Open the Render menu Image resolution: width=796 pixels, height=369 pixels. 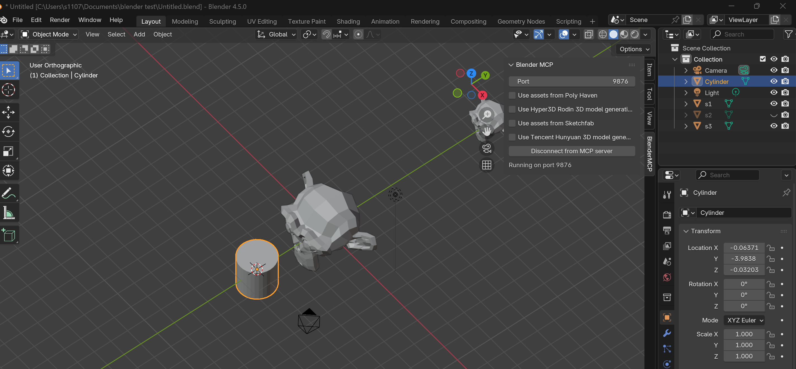pos(60,20)
